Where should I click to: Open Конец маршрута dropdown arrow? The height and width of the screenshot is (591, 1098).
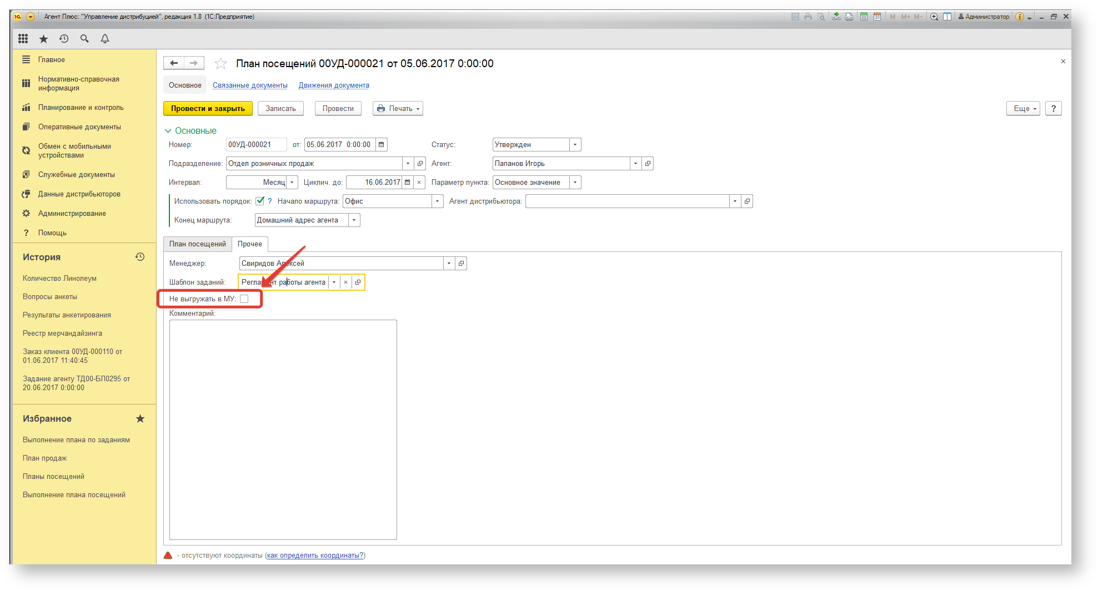coord(354,220)
